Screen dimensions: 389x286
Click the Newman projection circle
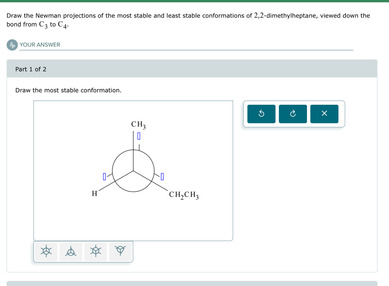click(x=133, y=171)
